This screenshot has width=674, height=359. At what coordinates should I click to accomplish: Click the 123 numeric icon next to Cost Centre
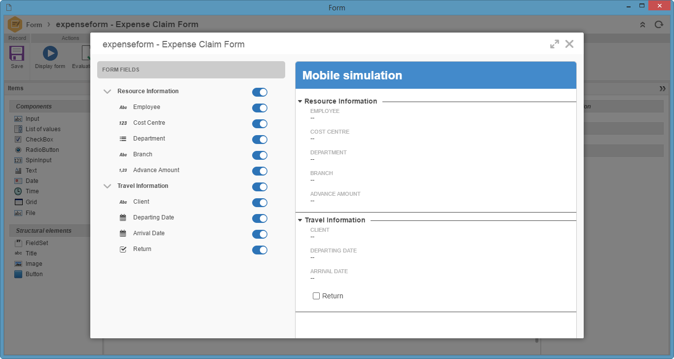click(123, 123)
